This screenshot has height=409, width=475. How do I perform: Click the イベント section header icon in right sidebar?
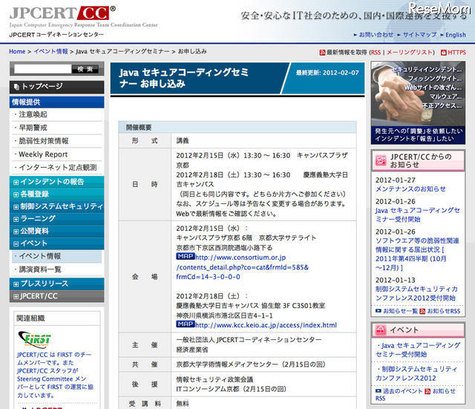(x=380, y=330)
